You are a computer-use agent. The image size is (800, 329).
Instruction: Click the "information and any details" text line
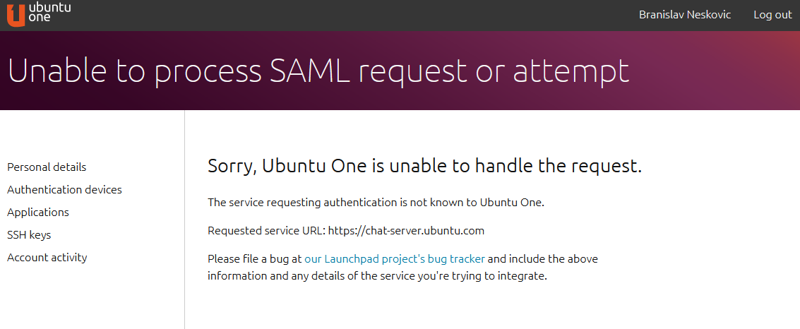tap(377, 276)
